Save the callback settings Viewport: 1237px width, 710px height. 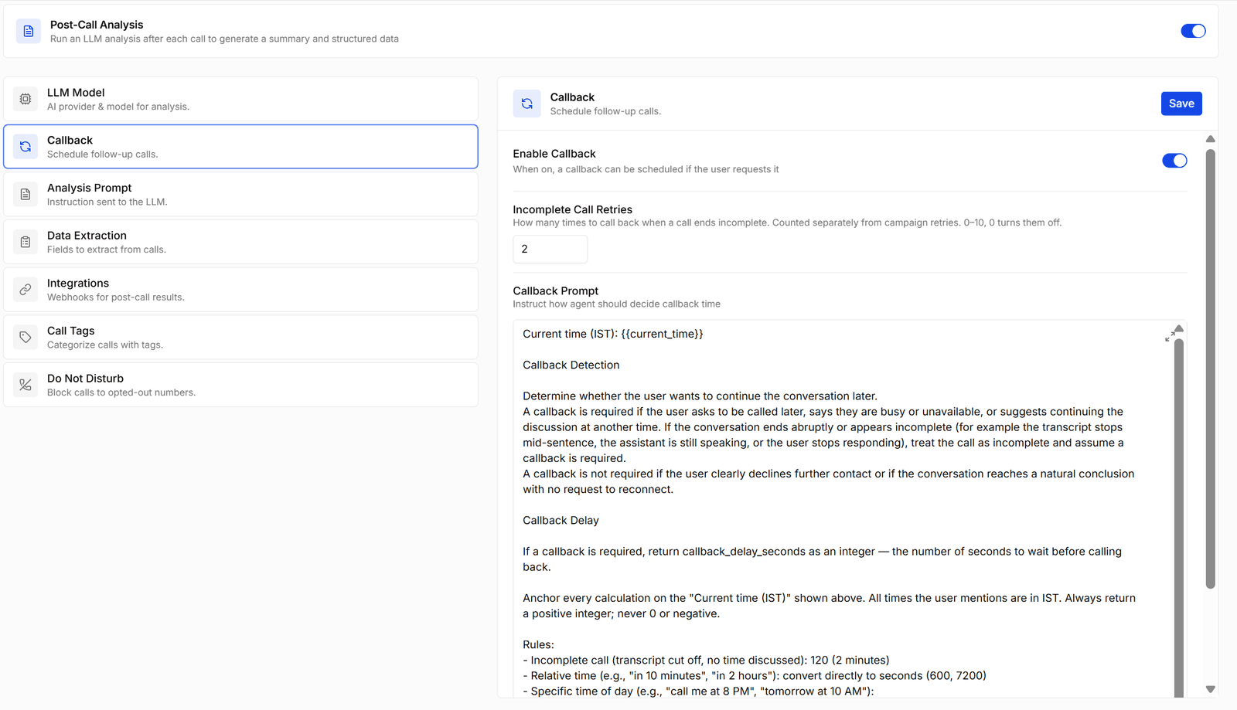click(x=1181, y=104)
